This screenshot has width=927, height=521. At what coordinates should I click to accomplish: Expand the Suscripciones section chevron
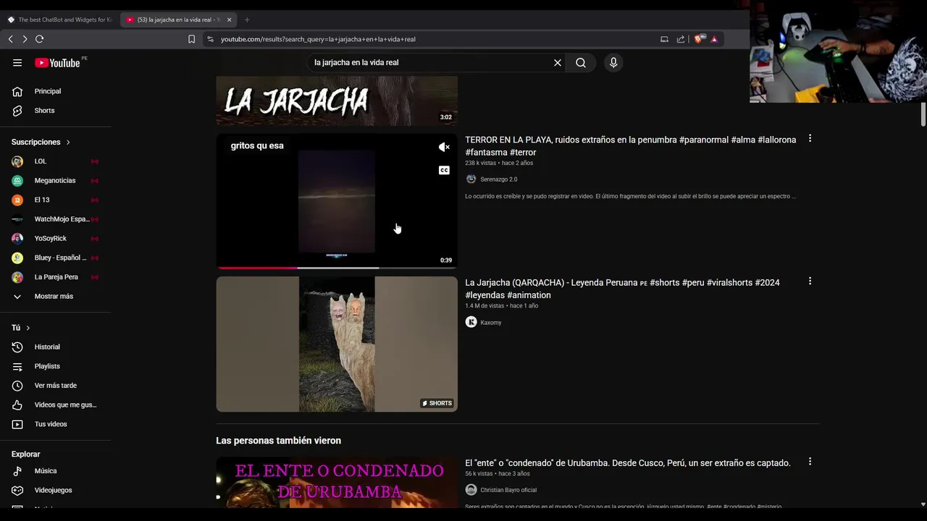[68, 143]
